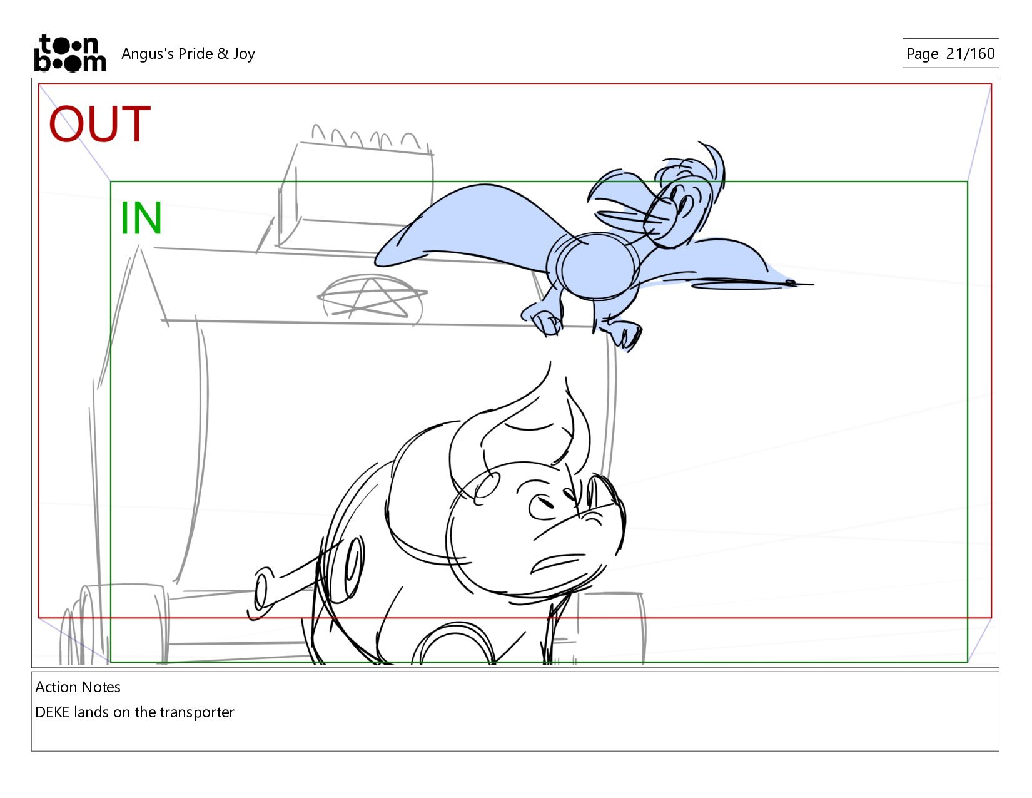Click the 'Action Notes' heading
Image resolution: width=1032 pixels, height=798 pixels.
78,687
